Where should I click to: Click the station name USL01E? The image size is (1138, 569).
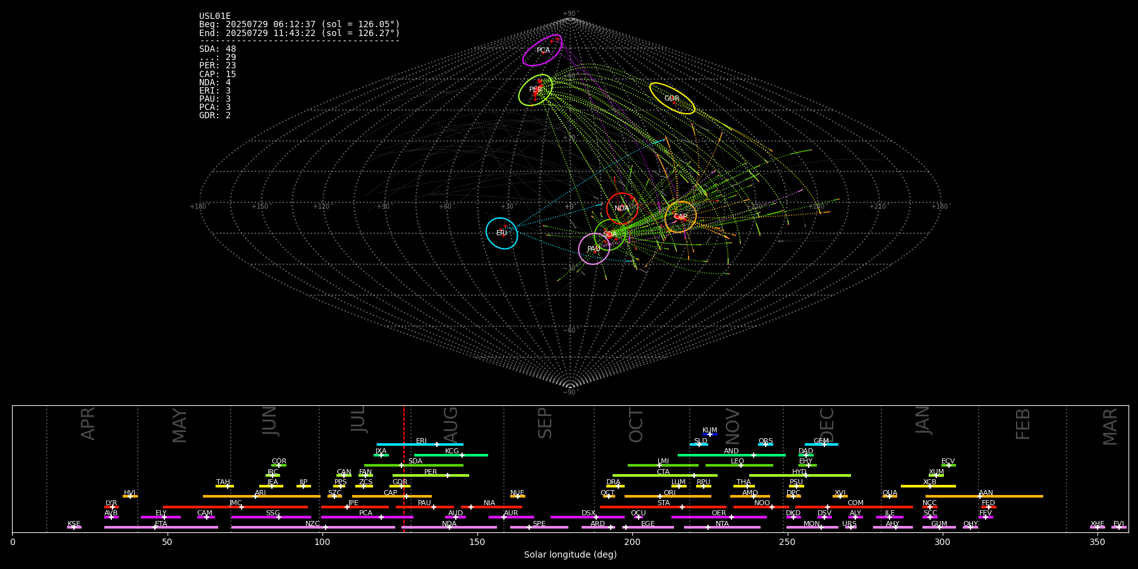[x=215, y=16]
